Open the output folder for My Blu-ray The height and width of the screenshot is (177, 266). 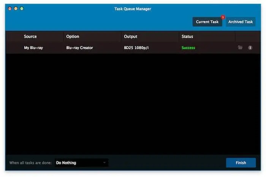coord(240,48)
